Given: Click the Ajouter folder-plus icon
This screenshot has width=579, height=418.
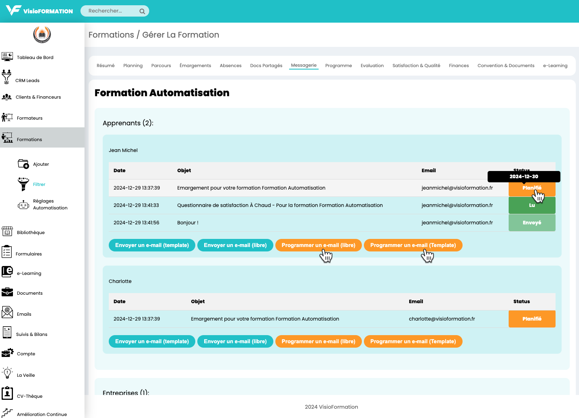Looking at the screenshot, I should [23, 164].
